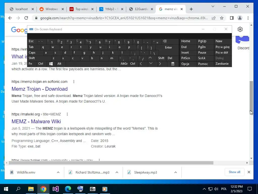Open more options for softonic result

(74, 82)
